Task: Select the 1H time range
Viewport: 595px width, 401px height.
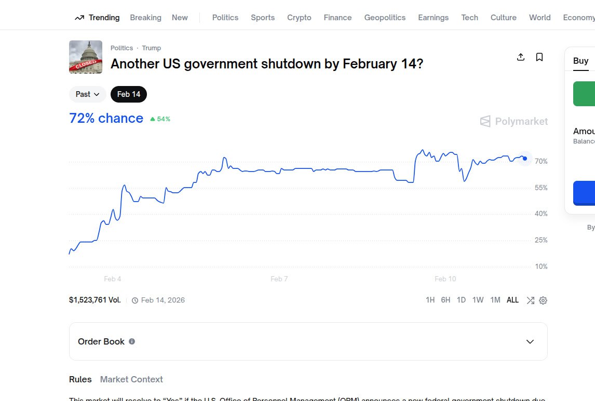Action: pos(430,300)
